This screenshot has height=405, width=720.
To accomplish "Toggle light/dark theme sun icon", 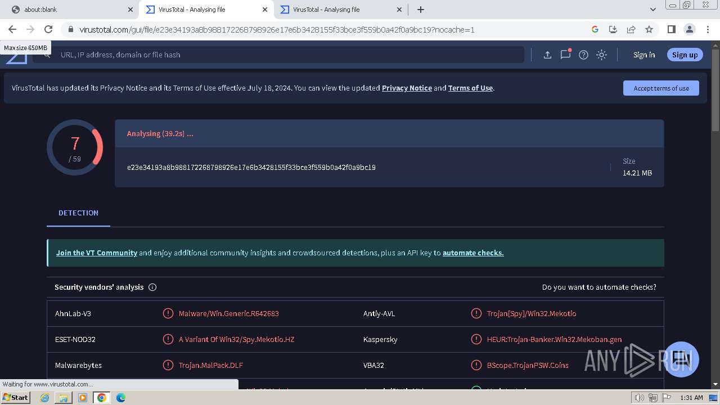I will point(601,55).
